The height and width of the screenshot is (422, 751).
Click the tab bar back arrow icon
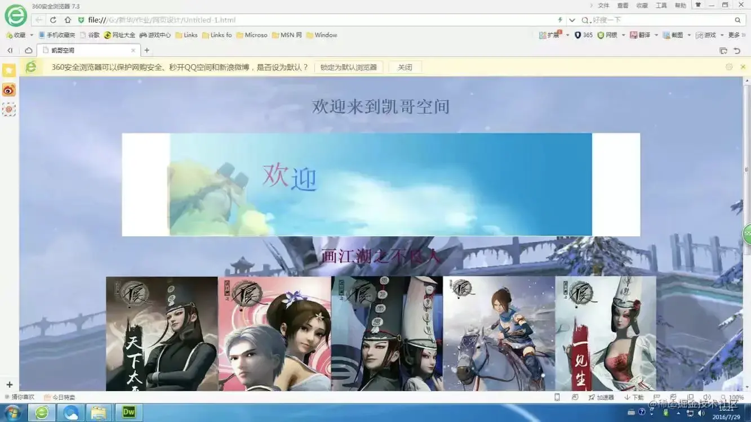[10, 50]
